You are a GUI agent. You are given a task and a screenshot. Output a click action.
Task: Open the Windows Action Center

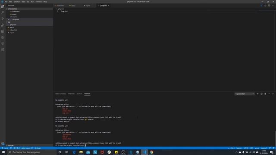pos(271,152)
